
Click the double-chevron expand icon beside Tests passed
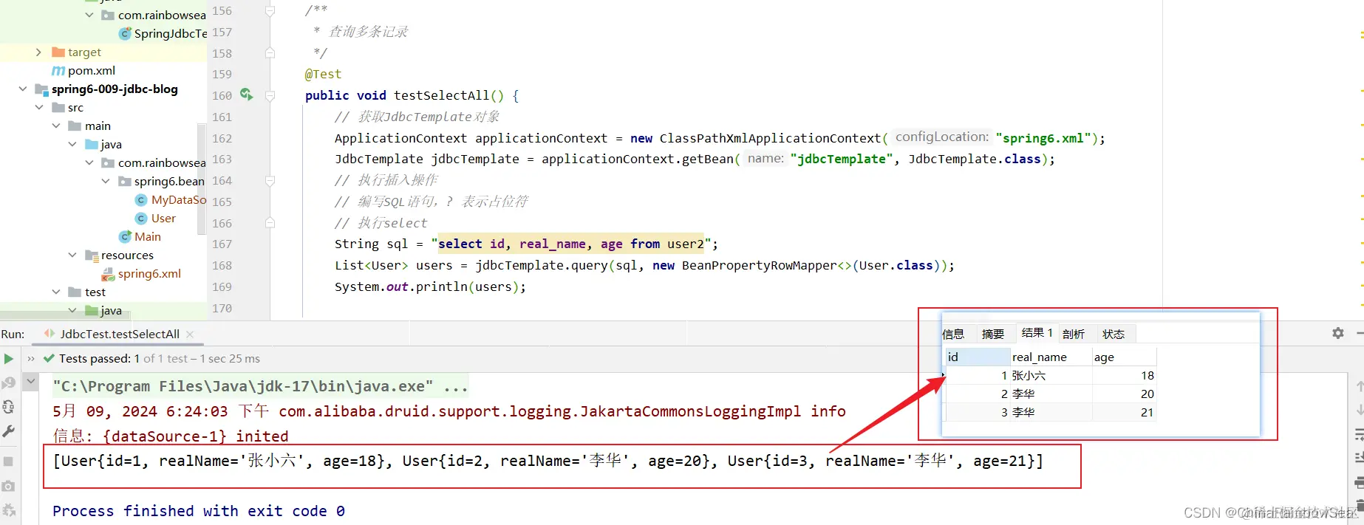point(31,359)
